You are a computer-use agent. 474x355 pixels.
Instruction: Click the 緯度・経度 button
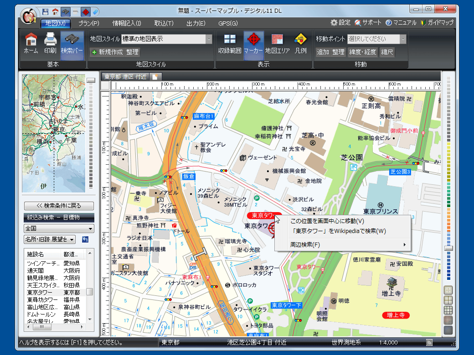click(362, 52)
